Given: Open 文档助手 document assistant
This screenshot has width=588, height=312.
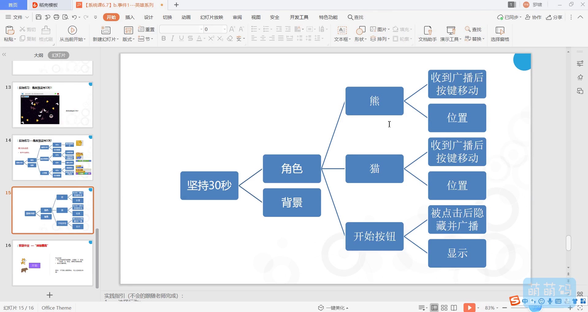Looking at the screenshot, I should [x=427, y=33].
